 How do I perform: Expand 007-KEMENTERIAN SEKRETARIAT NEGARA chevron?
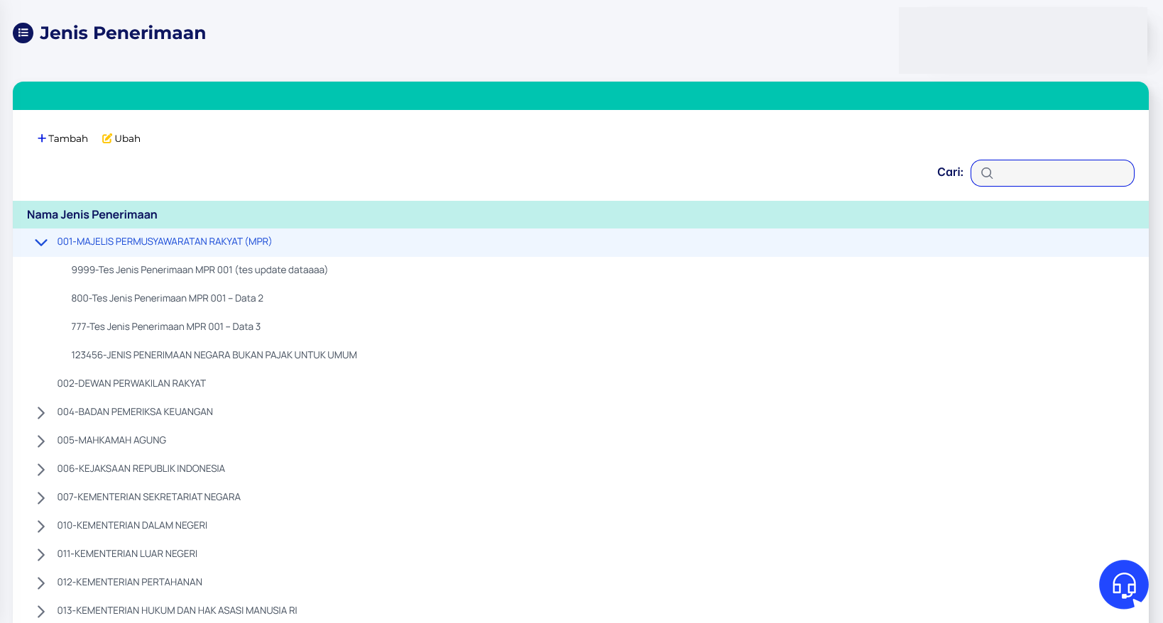pos(41,497)
